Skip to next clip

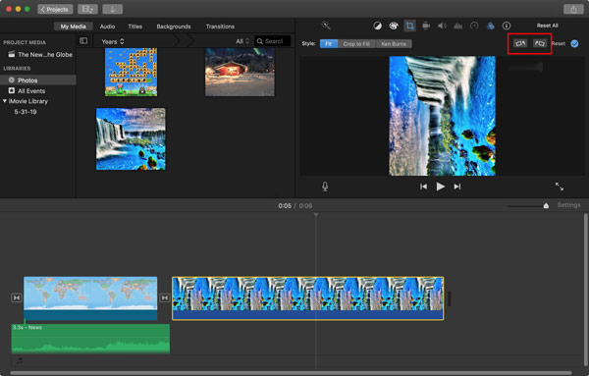[x=457, y=187]
